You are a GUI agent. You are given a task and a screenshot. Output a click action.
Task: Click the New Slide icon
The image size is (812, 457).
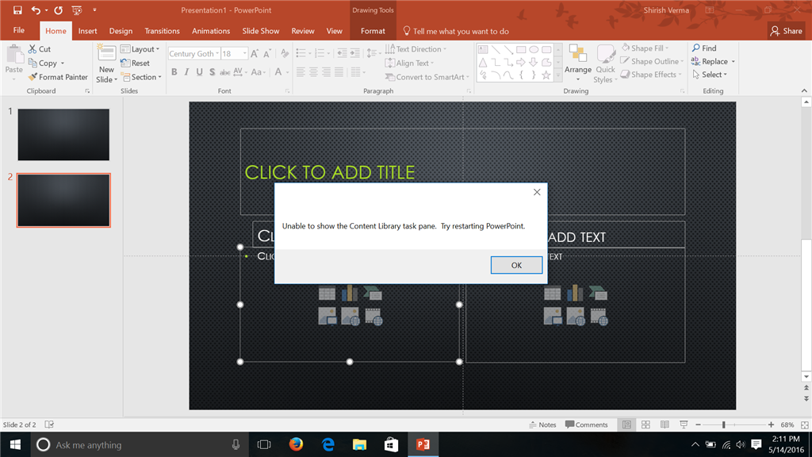pyautogui.click(x=106, y=53)
